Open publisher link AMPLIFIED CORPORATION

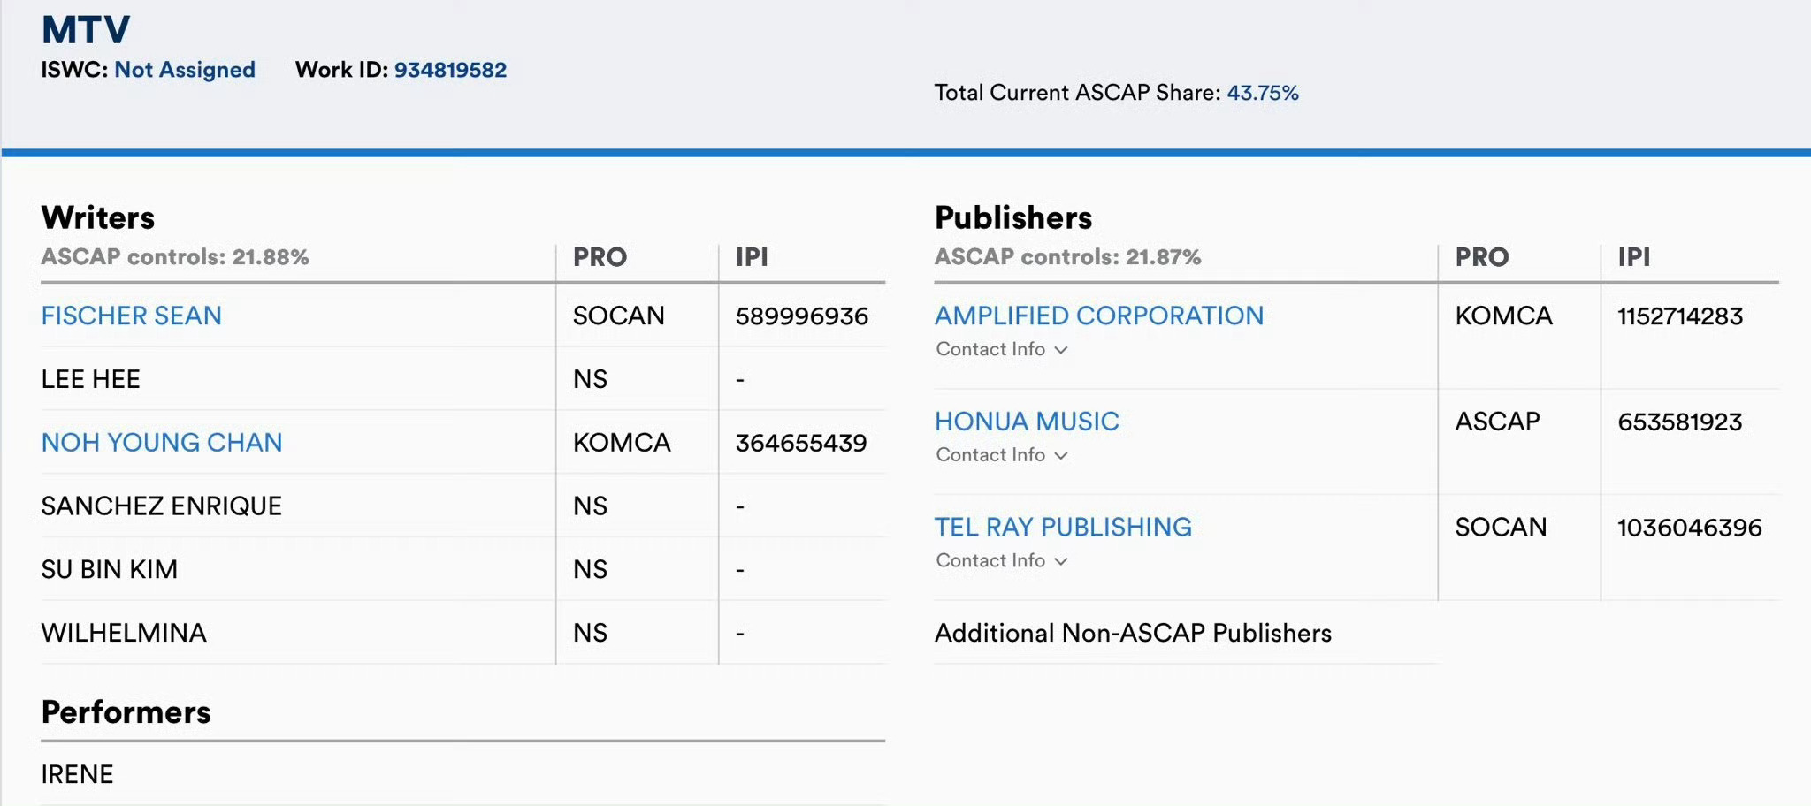coord(1099,316)
